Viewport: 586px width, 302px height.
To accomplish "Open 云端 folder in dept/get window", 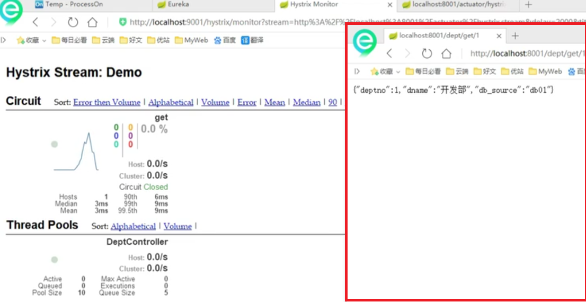I will coord(457,72).
